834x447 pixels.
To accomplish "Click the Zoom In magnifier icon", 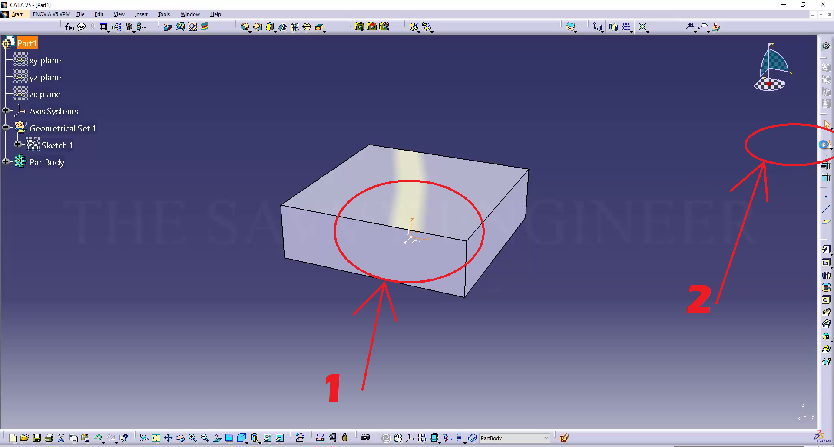I will tap(193, 438).
